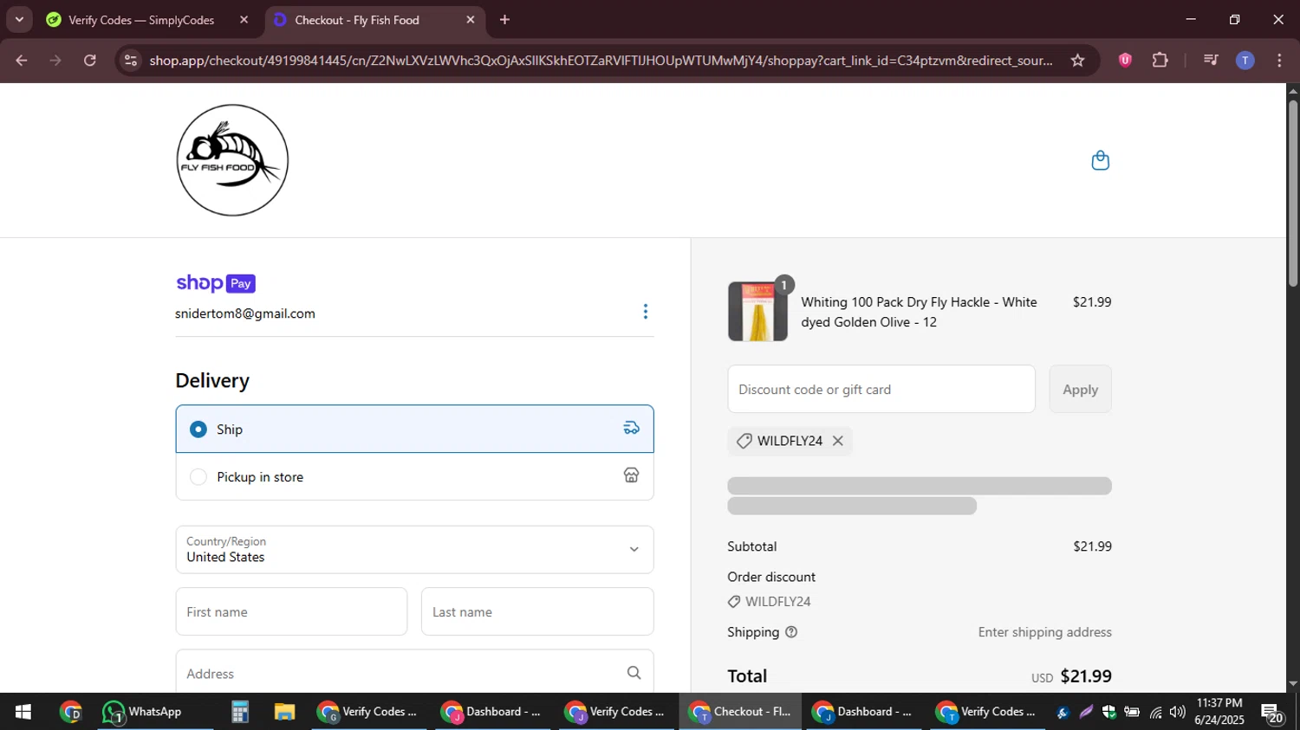This screenshot has width=1300, height=730.
Task: Click the delivery truck icon in Ship row
Action: [x=632, y=428]
